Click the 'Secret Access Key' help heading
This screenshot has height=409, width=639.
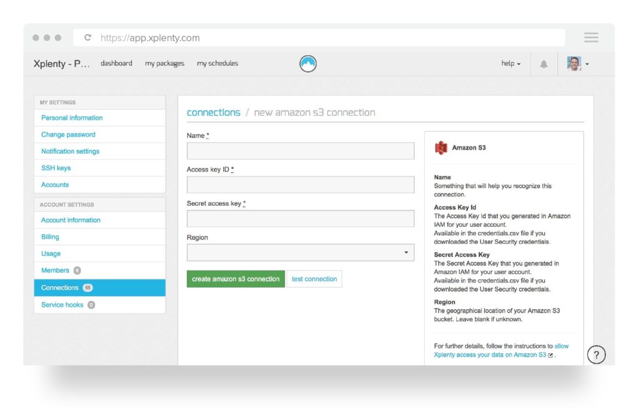[462, 254]
